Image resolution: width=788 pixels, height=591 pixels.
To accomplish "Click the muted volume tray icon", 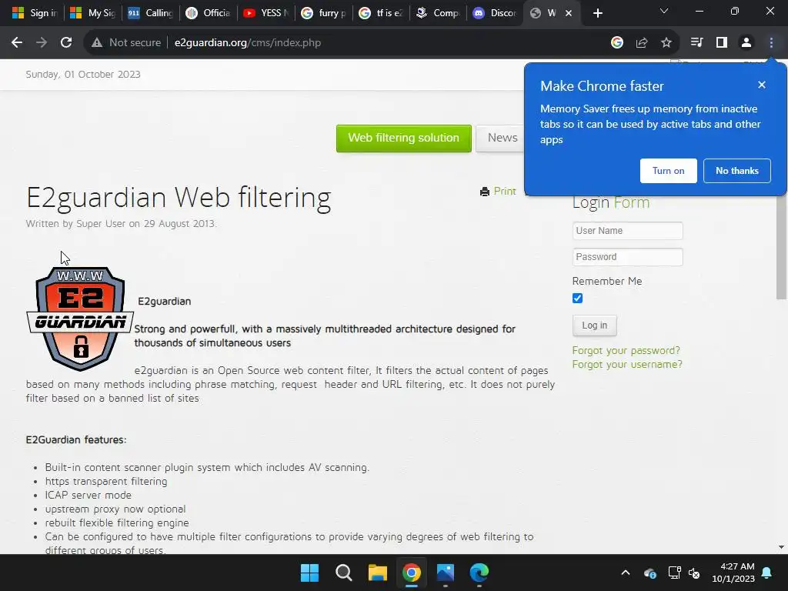I will (694, 573).
